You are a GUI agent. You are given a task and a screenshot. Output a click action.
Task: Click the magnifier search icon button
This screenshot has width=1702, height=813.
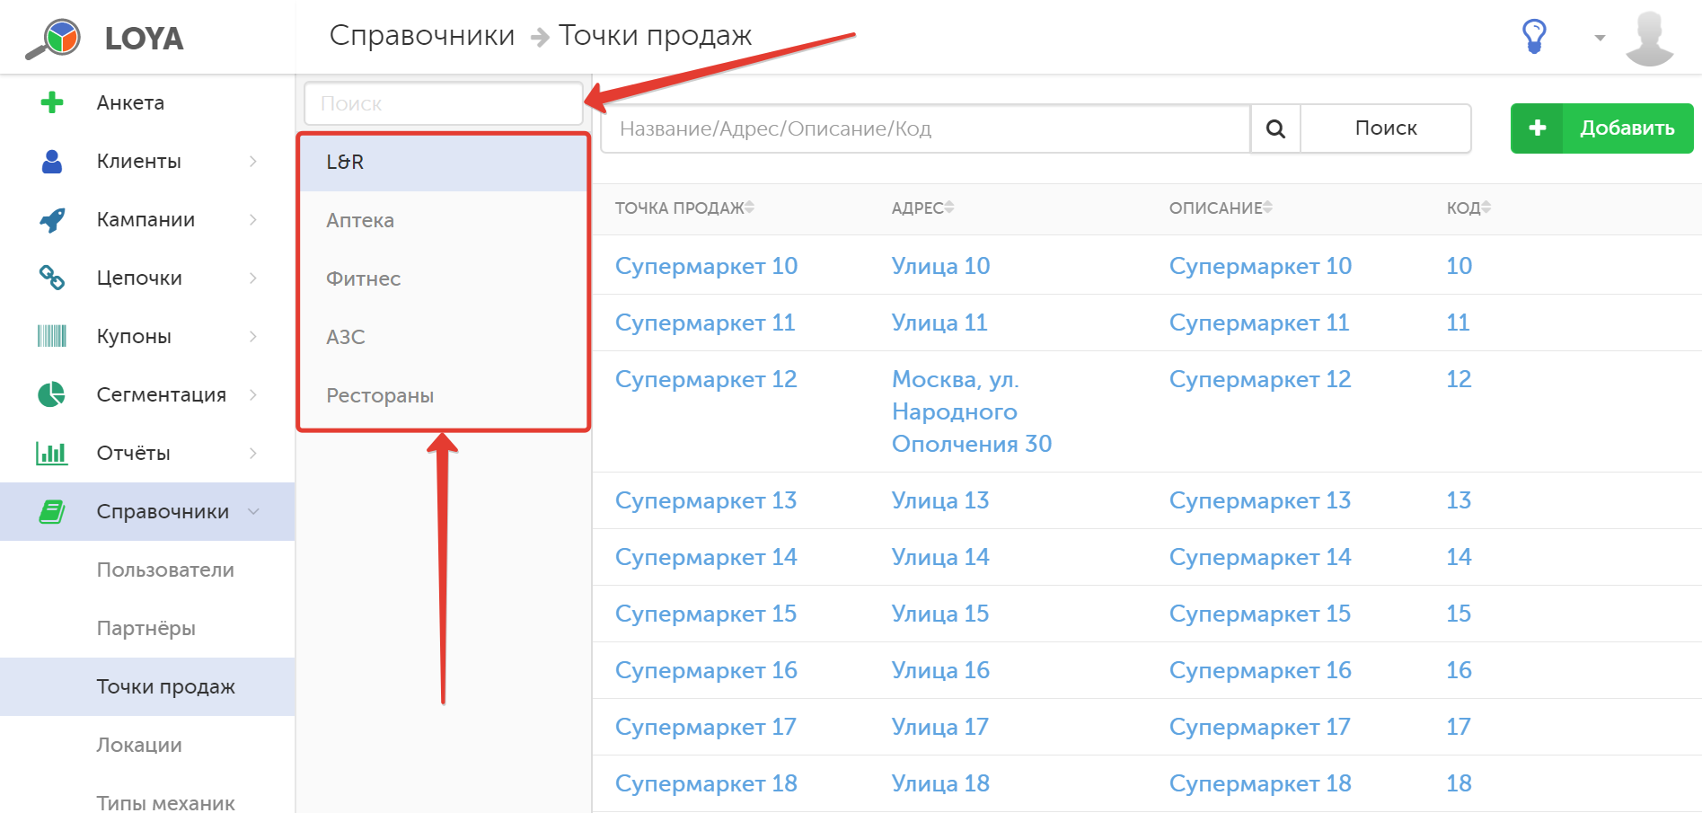[1275, 128]
